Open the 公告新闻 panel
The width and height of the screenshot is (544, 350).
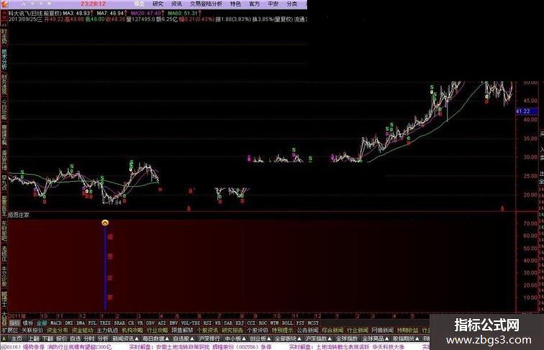pyautogui.click(x=307, y=330)
